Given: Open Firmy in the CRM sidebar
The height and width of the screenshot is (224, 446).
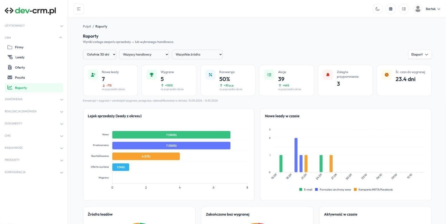Looking at the screenshot, I should pyautogui.click(x=34, y=47).
